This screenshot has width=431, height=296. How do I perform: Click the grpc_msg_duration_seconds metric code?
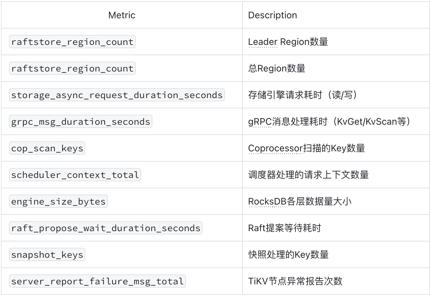[81, 121]
